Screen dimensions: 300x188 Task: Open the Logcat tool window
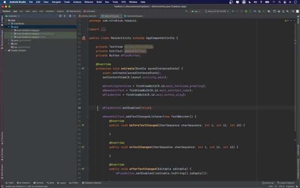pos(61,183)
